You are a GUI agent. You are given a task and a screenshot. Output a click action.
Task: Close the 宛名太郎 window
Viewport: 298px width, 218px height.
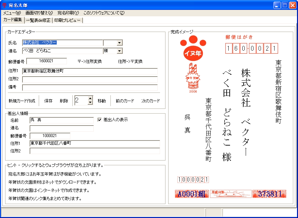point(293,5)
